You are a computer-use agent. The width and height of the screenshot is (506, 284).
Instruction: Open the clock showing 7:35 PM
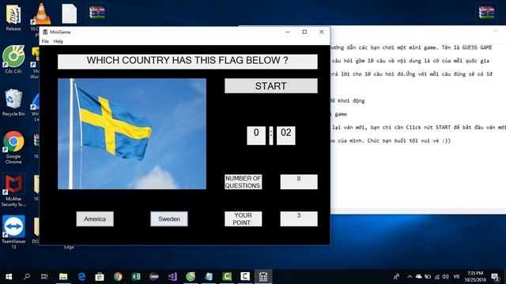[475, 277]
